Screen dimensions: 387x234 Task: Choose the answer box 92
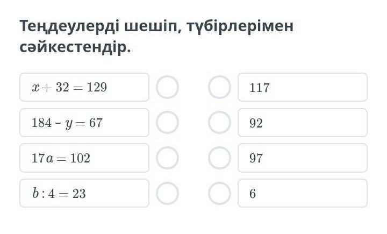coord(303,123)
